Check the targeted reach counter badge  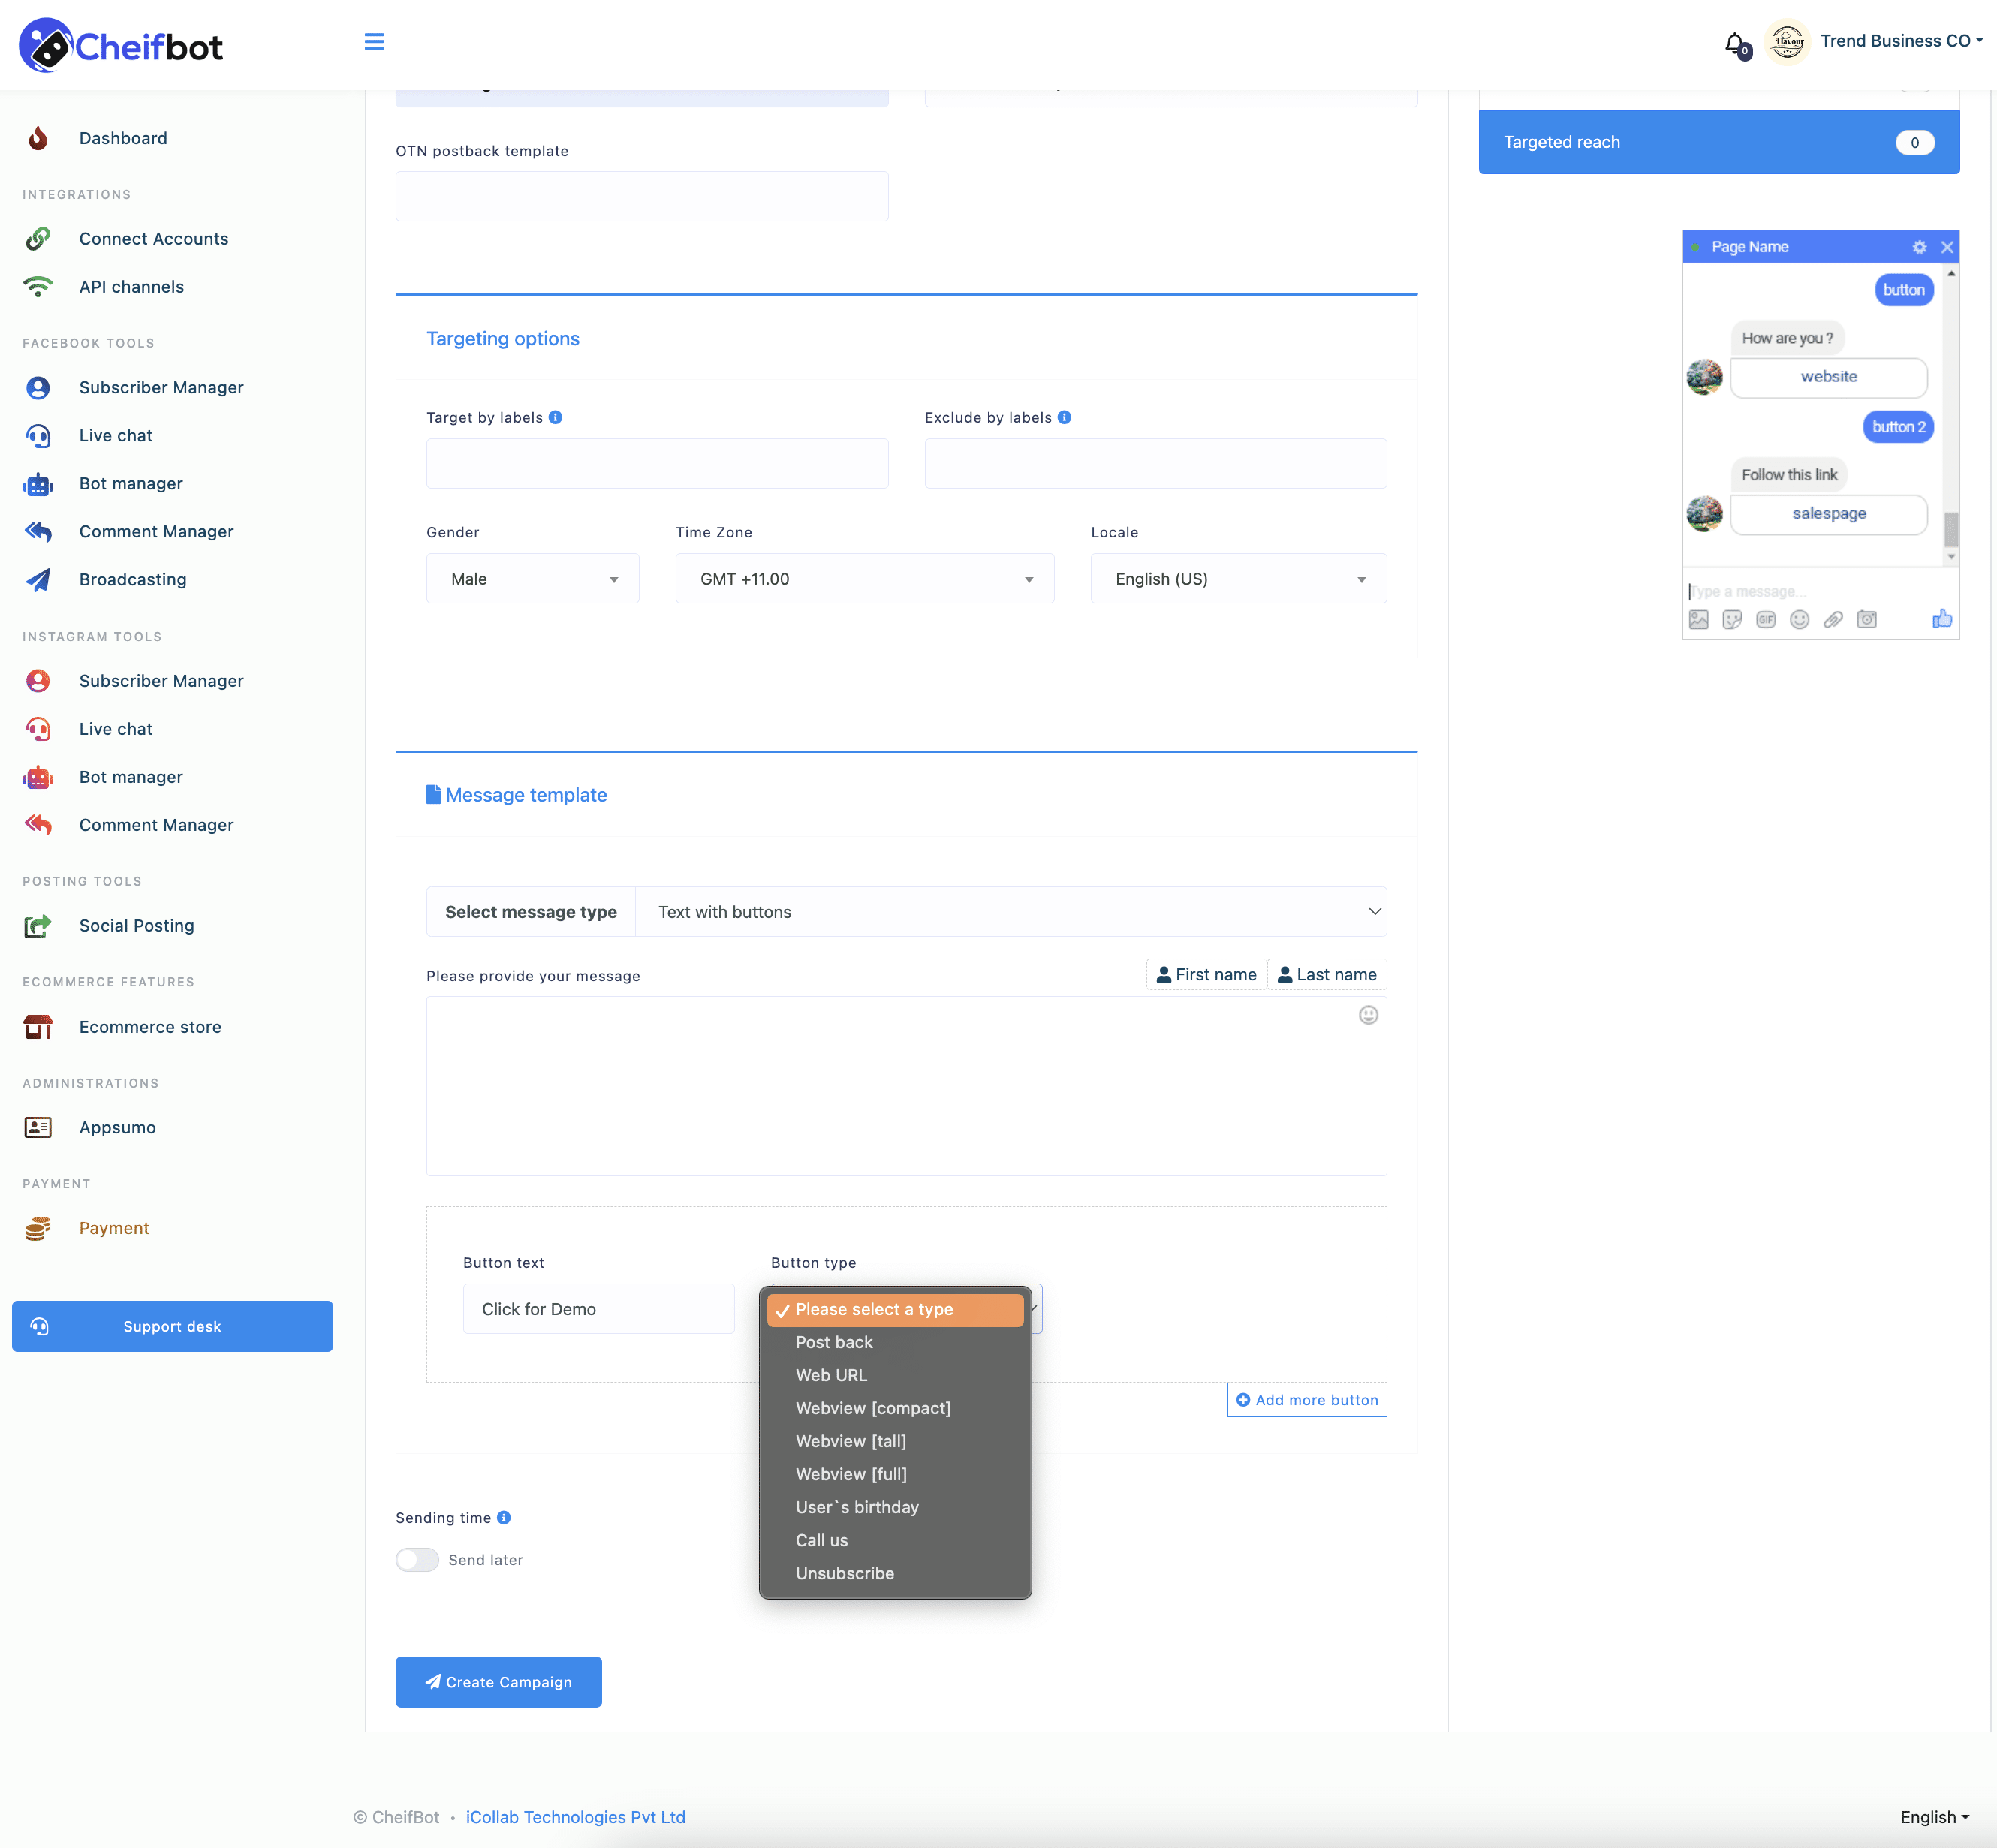point(1915,141)
